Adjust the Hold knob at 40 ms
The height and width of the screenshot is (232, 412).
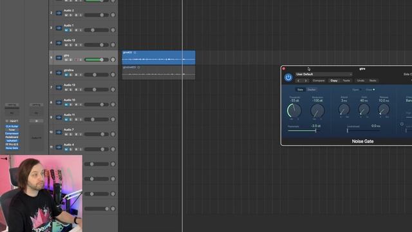point(364,110)
